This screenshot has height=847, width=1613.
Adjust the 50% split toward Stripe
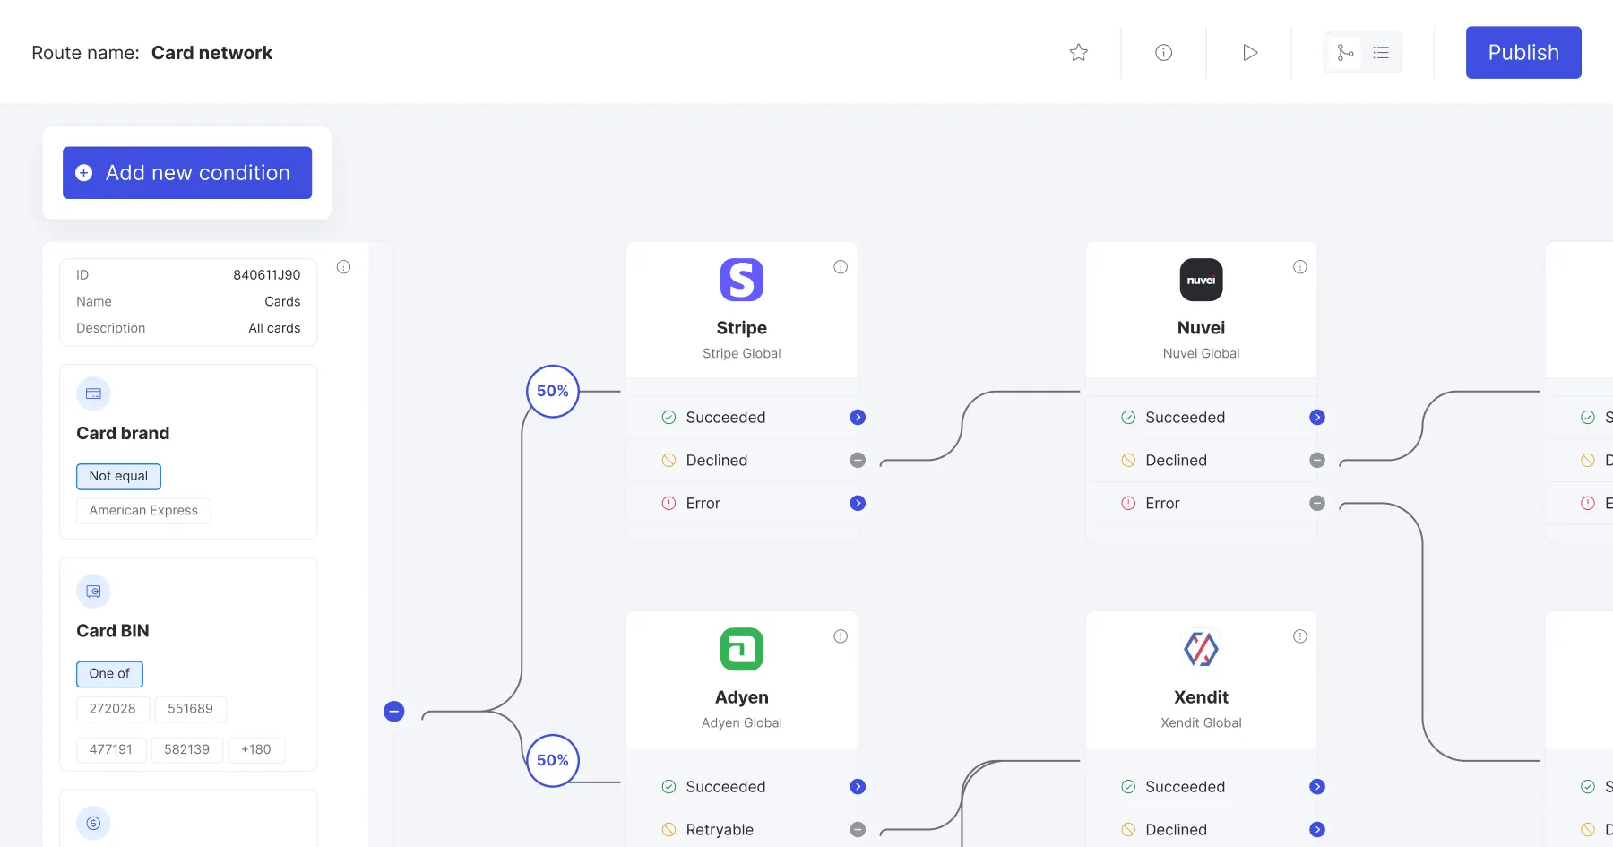pos(553,391)
